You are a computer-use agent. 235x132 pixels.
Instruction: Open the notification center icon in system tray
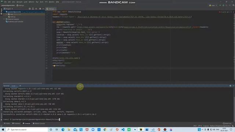click(231, 129)
